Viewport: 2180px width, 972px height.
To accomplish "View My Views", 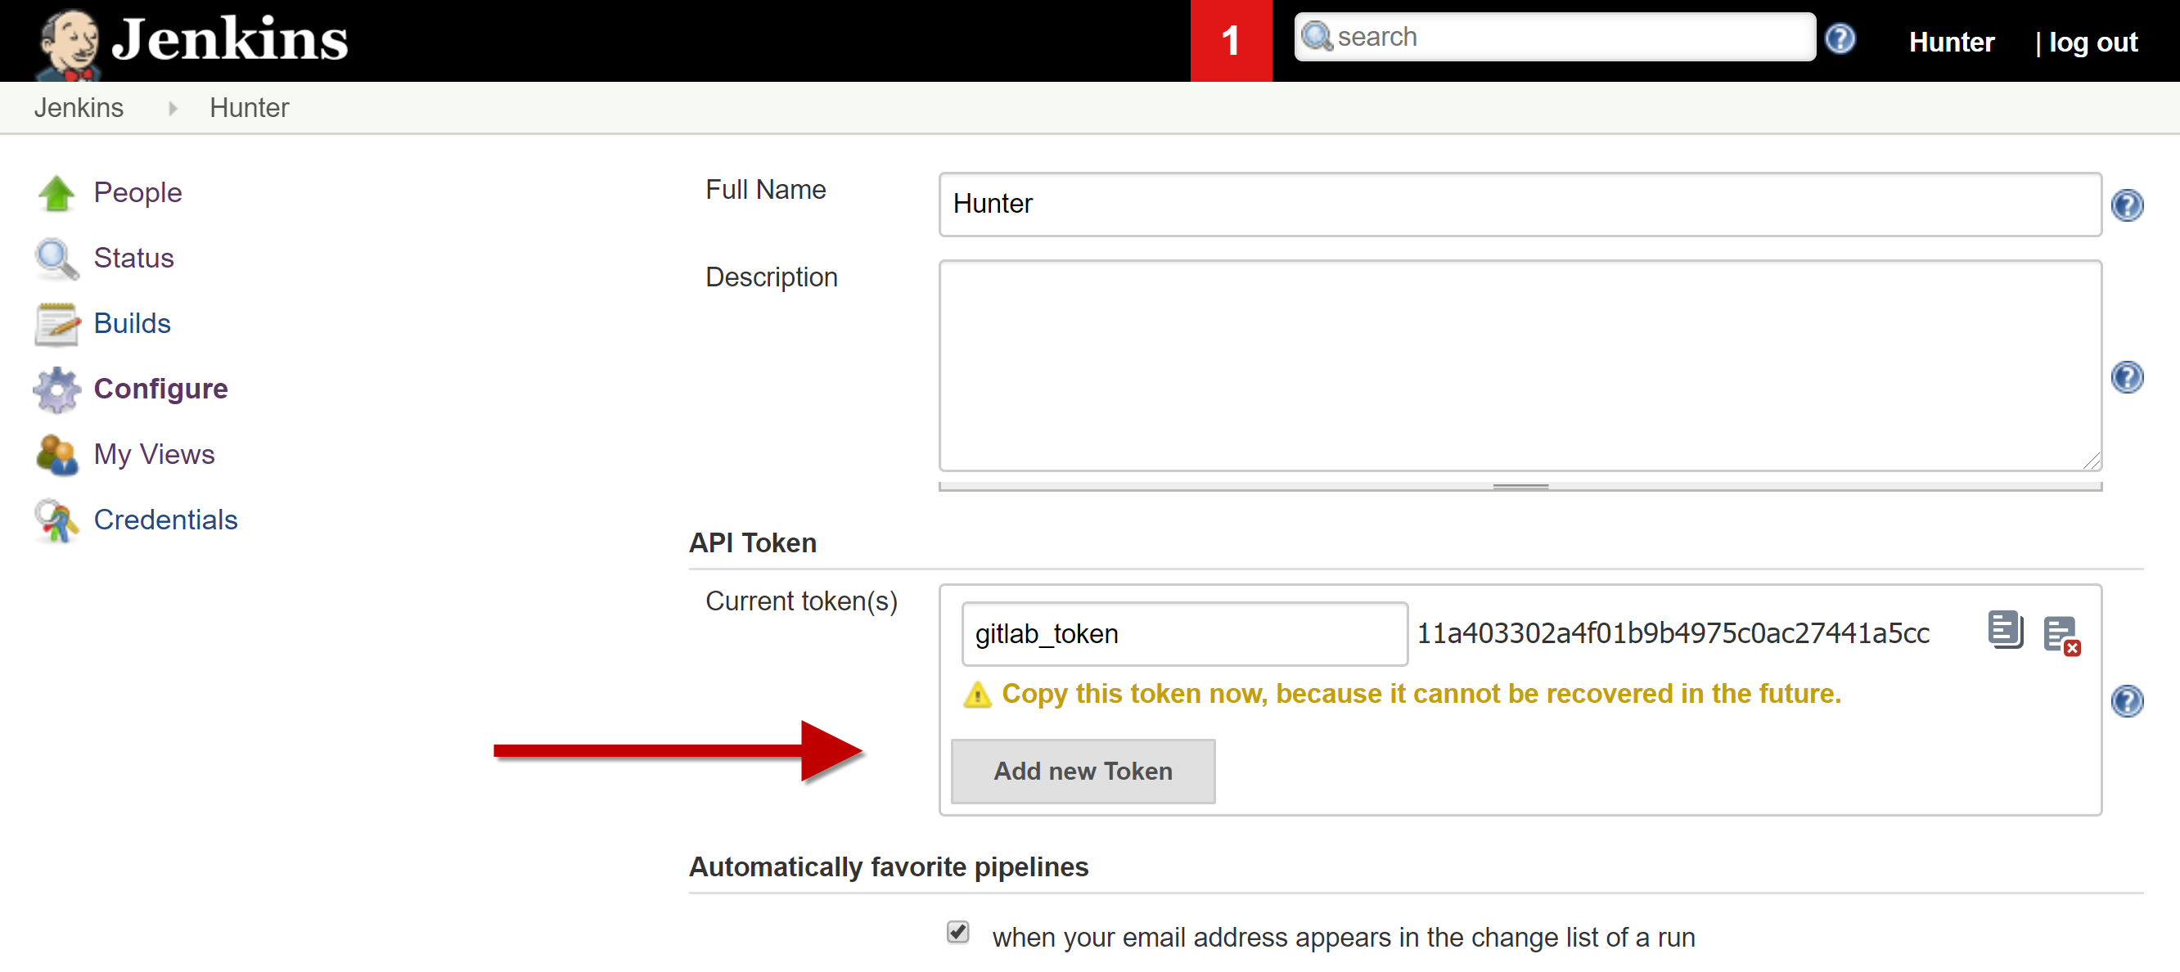I will tap(155, 454).
